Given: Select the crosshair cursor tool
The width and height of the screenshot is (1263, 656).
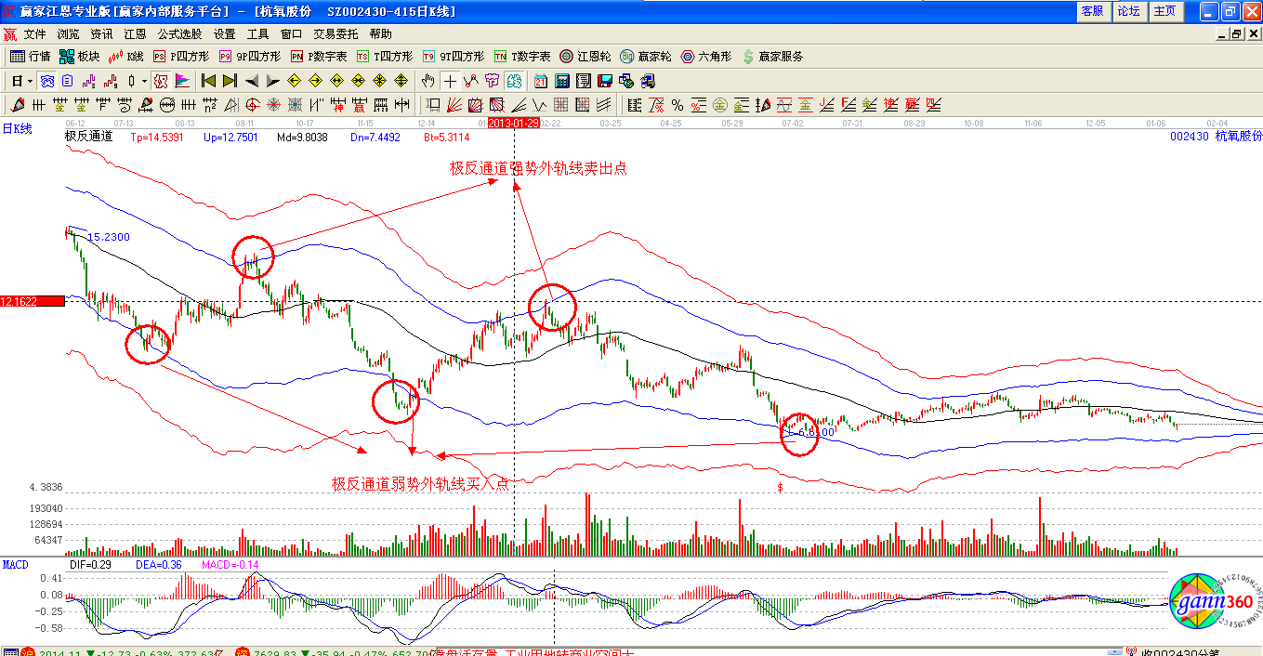Looking at the screenshot, I should pos(450,81).
